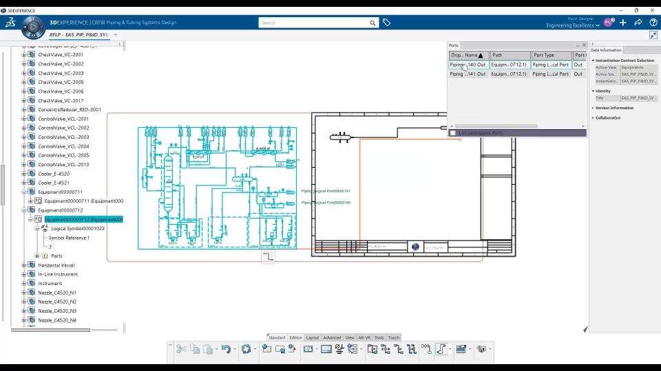Collapse right panel chevron above Data Information
The height and width of the screenshot is (371, 661).
[592, 44]
